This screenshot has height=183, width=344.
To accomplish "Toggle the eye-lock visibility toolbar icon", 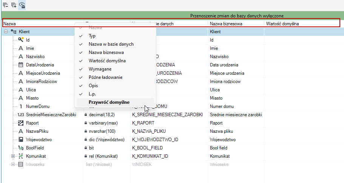I will (x=22, y=5).
